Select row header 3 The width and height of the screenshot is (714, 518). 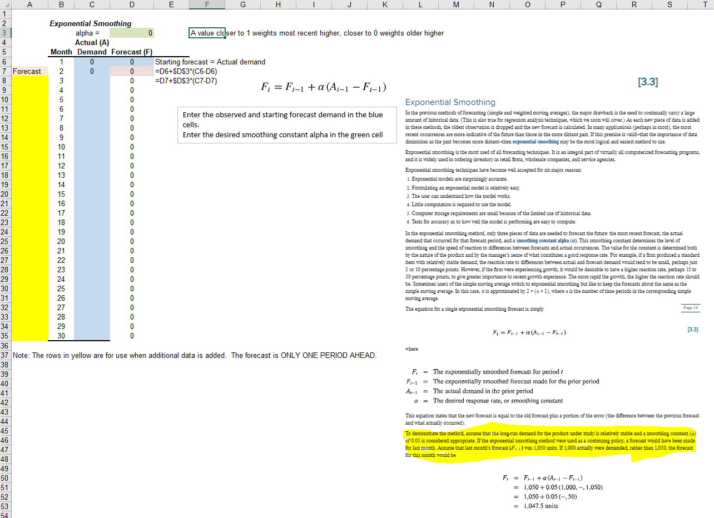click(6, 33)
